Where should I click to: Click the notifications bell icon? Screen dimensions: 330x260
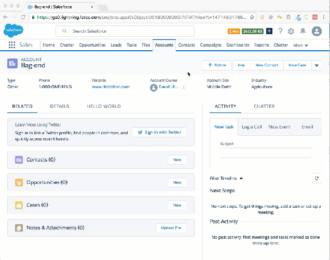[x=303, y=31]
